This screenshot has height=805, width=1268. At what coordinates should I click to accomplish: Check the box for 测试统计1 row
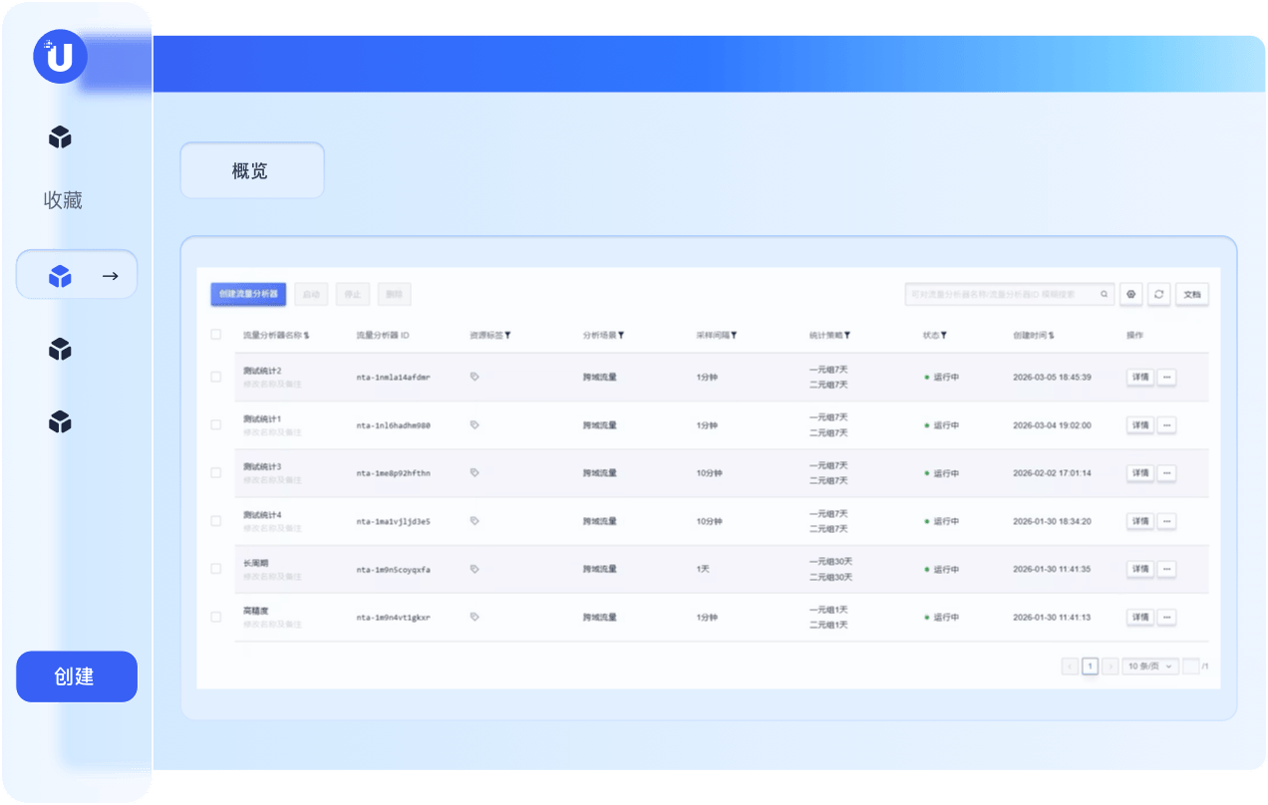tap(216, 424)
